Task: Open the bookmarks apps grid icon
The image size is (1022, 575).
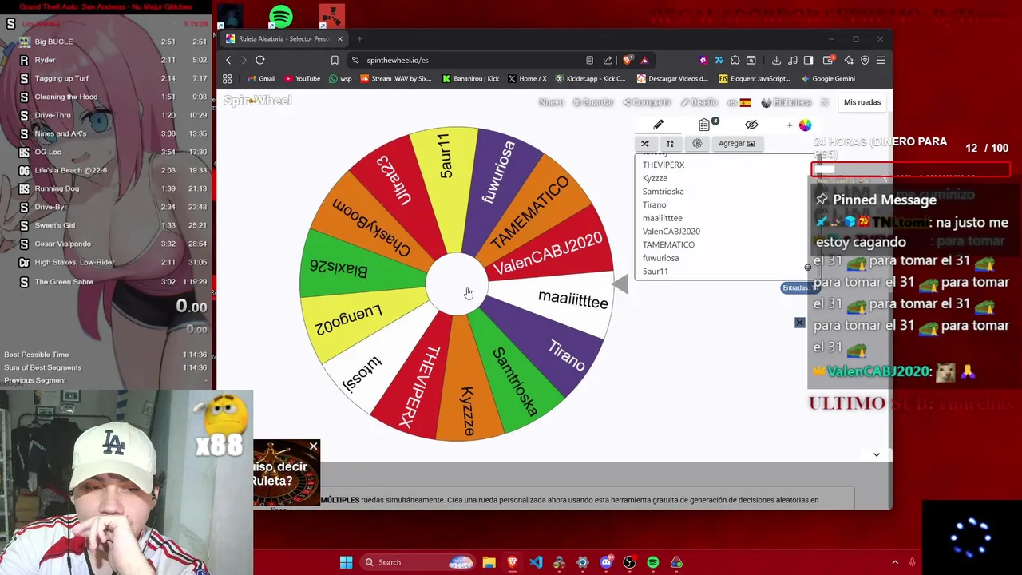Action: click(228, 78)
